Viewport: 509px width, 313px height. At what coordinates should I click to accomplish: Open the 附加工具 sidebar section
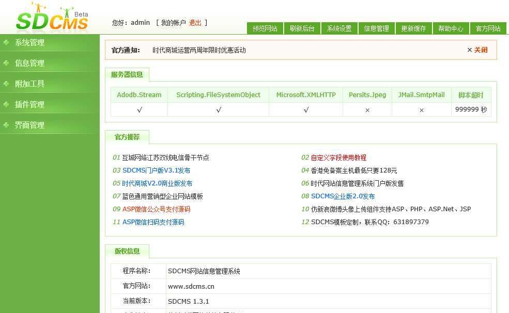(x=29, y=84)
